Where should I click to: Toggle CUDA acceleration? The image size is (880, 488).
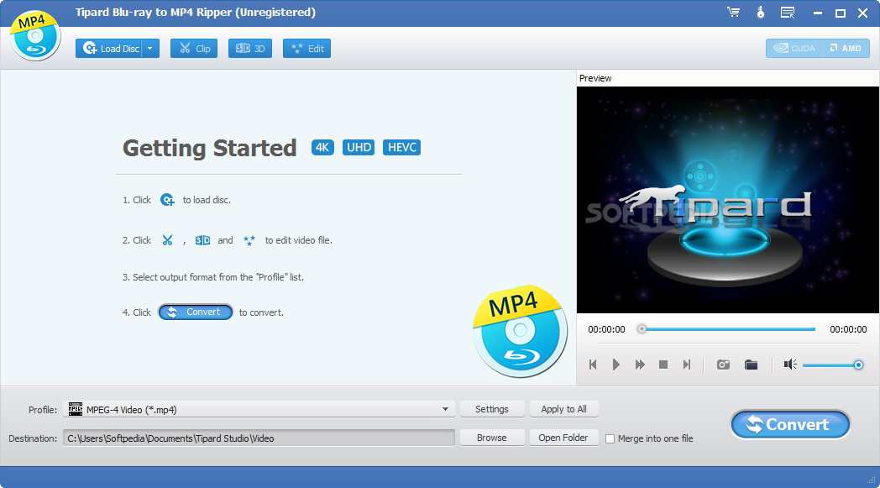(794, 48)
